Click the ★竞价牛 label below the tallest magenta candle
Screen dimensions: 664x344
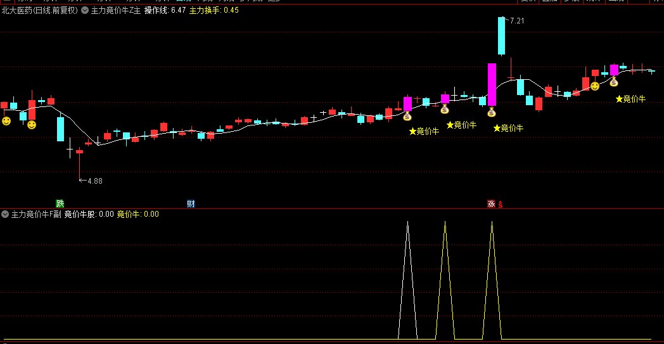508,128
